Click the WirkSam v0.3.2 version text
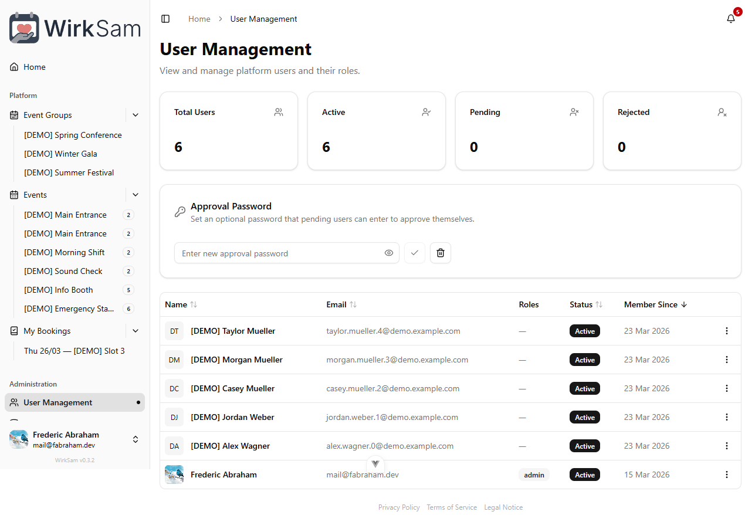Viewport: 745px width, 515px height. pyautogui.click(x=75, y=460)
